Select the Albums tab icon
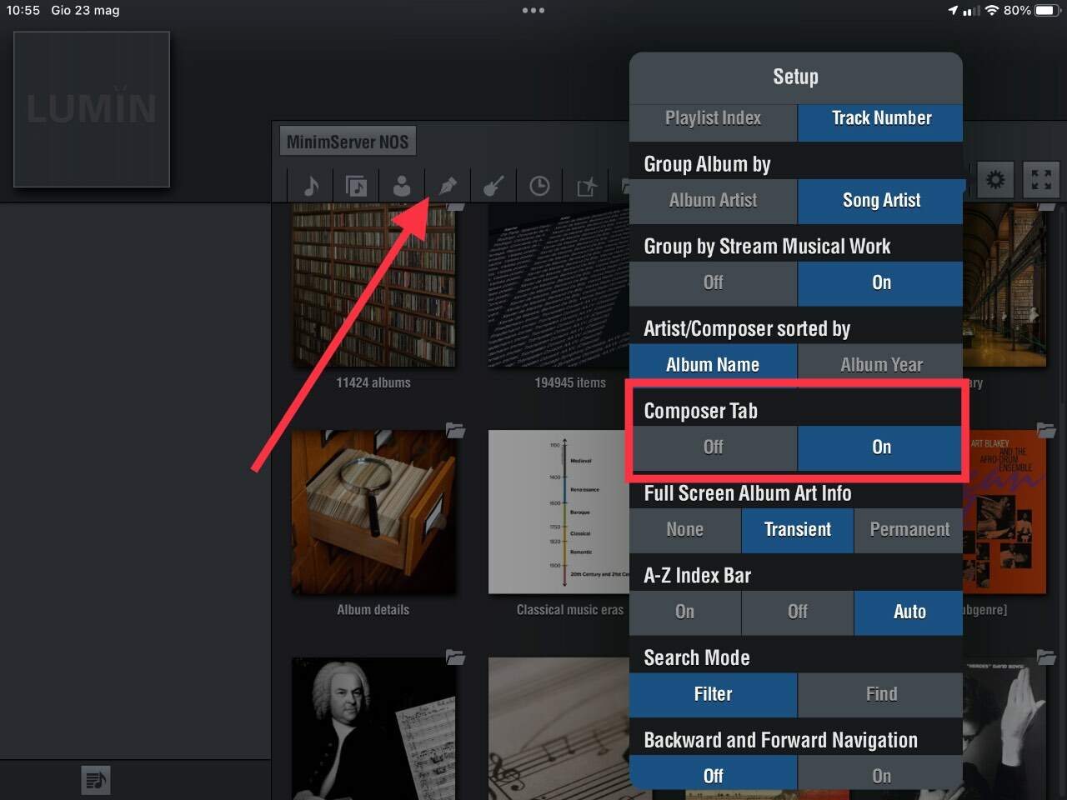1067x800 pixels. point(356,185)
